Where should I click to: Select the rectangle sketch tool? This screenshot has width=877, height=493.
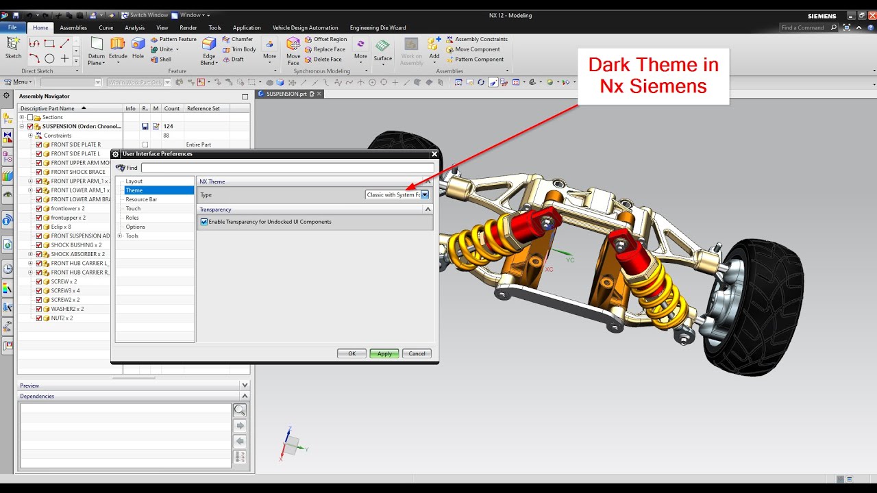tap(49, 43)
